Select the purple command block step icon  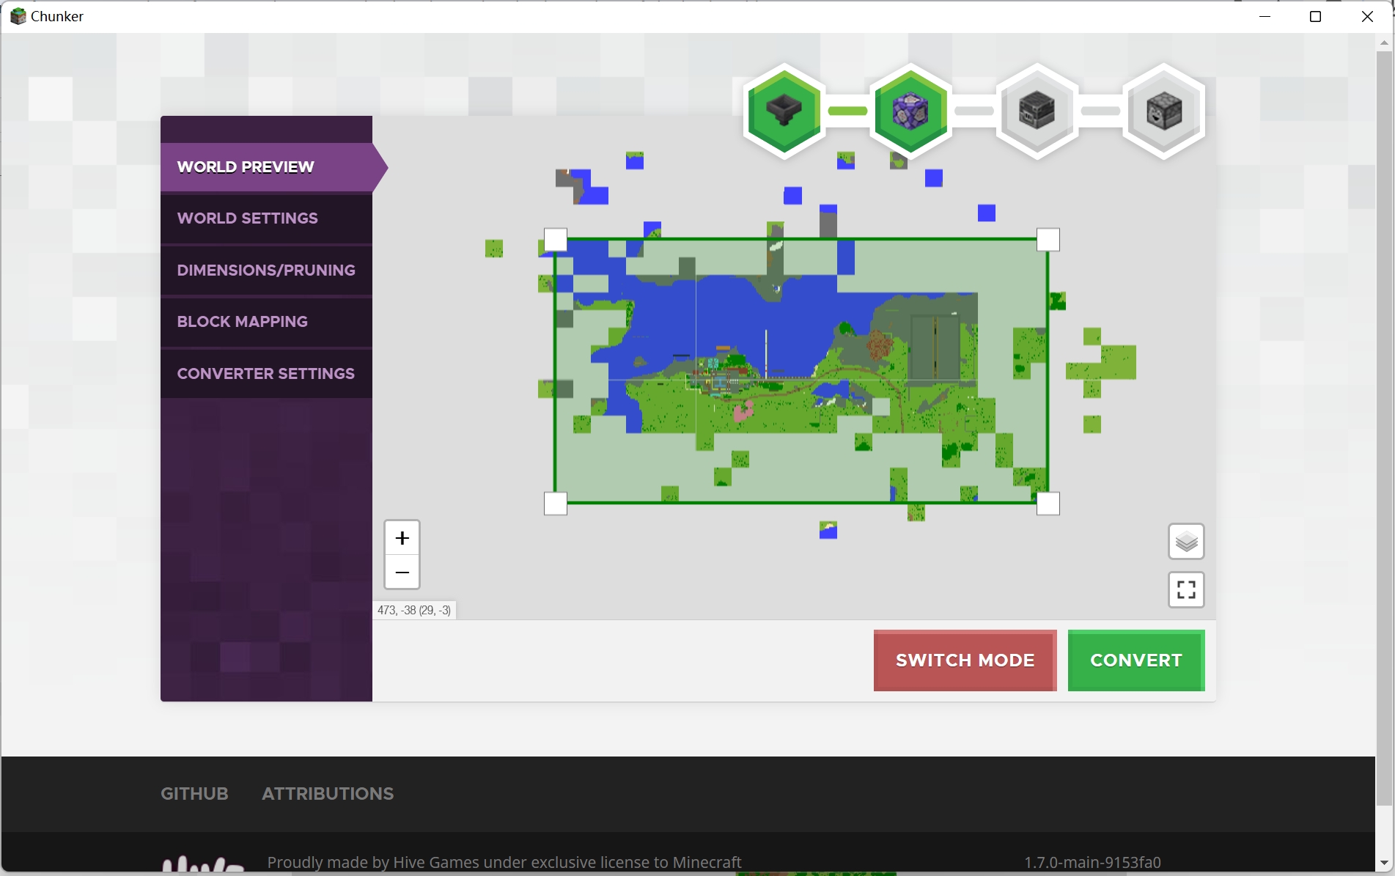coord(910,111)
